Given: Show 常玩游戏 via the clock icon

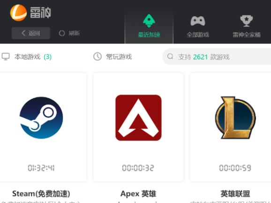Looking at the screenshot, I should pyautogui.click(x=98, y=57).
